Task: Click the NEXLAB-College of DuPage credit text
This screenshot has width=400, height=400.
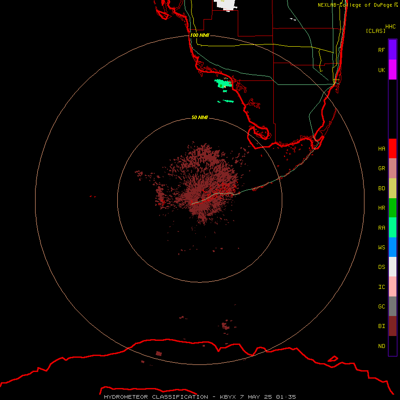Action: tap(358, 5)
